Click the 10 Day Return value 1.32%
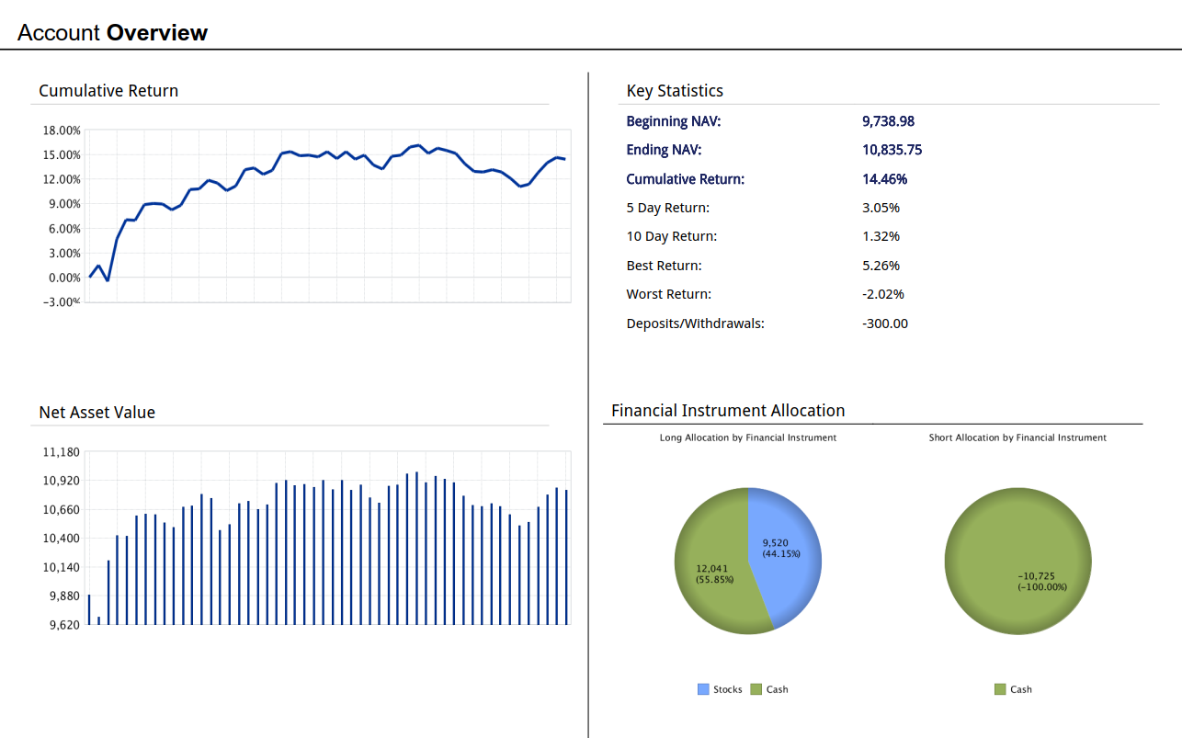Viewport: 1182px width, 738px height. [881, 236]
